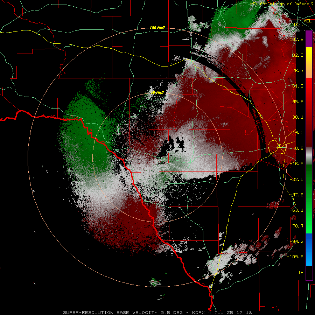This screenshot has width=315, height=315.
Task: Click the 76.7 velocity scale value
Action: click(x=298, y=70)
